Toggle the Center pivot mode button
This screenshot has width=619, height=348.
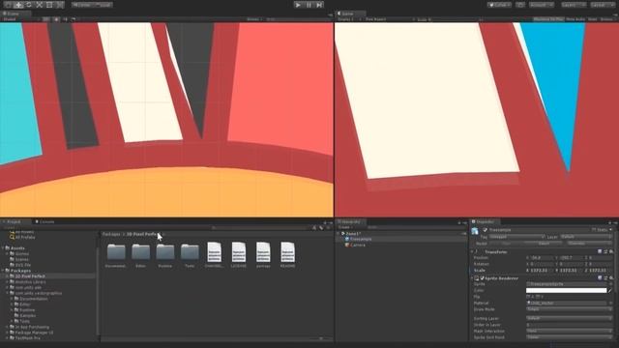pos(82,5)
